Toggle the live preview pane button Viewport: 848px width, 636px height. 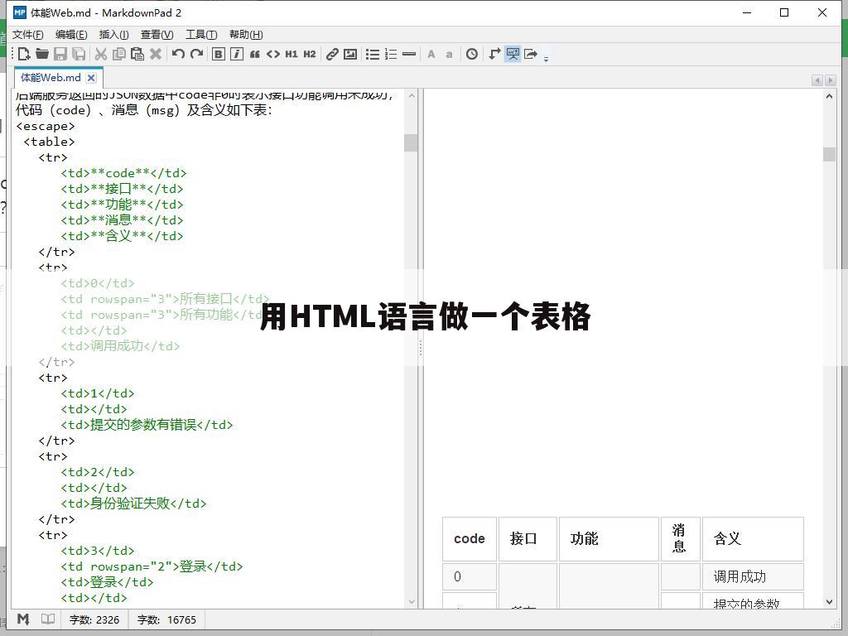tap(513, 54)
